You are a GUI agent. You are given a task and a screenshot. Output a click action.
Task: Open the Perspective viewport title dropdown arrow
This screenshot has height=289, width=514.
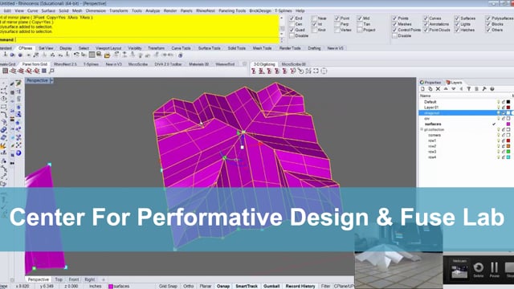tap(51, 80)
